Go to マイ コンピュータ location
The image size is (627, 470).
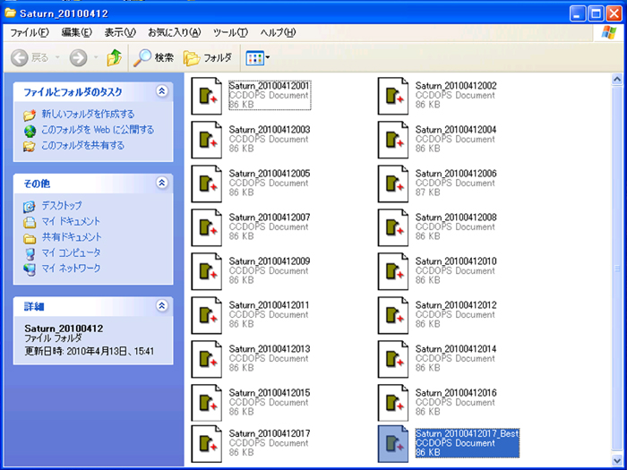[x=71, y=252]
